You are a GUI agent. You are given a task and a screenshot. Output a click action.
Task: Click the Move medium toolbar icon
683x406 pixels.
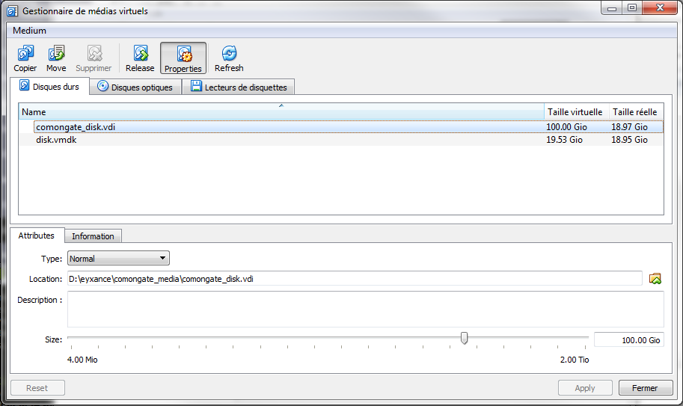pos(56,53)
